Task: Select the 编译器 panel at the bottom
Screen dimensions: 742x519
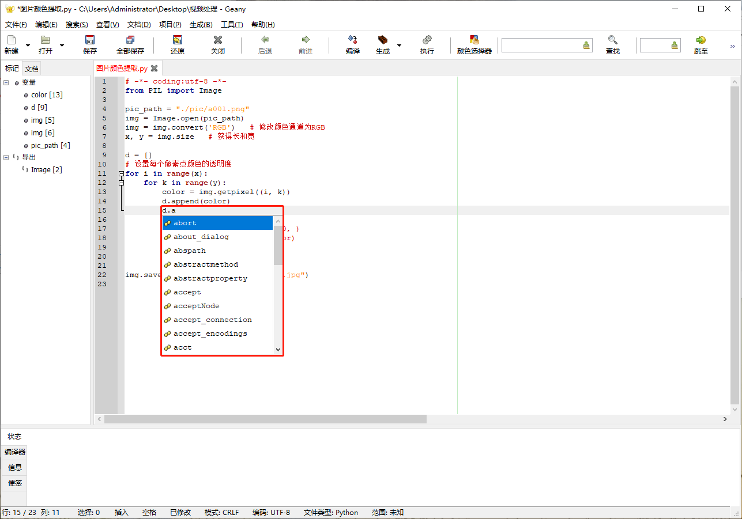Action: 14,452
